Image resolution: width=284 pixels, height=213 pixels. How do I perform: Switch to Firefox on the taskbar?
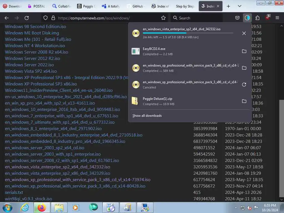42,207
